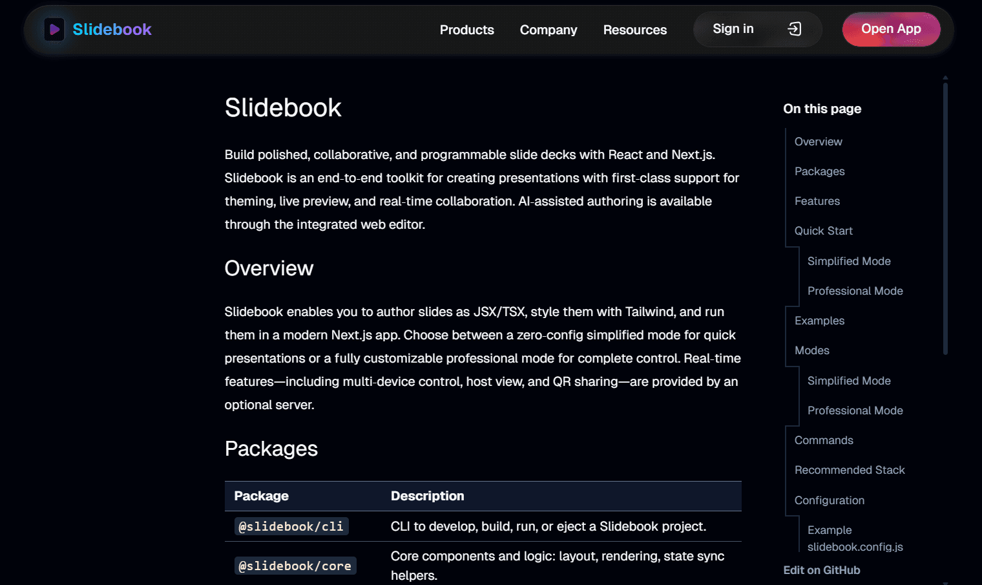
Task: Go to Packages in the sidebar outline
Action: tap(819, 171)
